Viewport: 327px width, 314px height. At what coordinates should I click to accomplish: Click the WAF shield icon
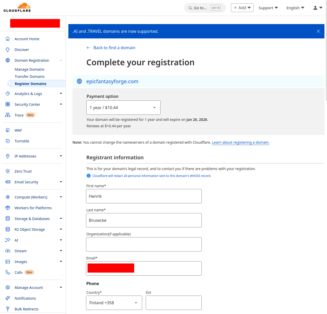(x=8, y=130)
